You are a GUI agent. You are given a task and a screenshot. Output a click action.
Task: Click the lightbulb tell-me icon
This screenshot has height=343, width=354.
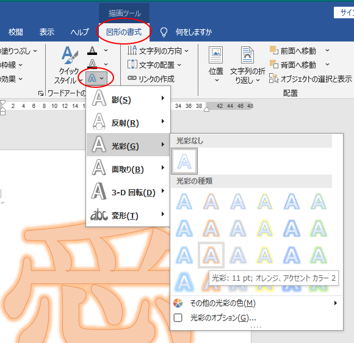pos(164,32)
